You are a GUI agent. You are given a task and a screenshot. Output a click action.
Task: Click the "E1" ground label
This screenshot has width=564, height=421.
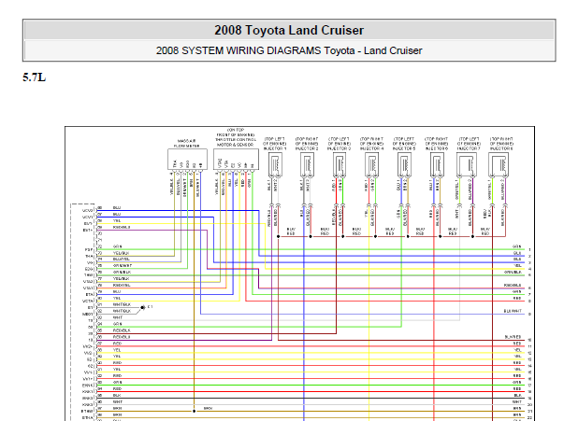click(150, 307)
